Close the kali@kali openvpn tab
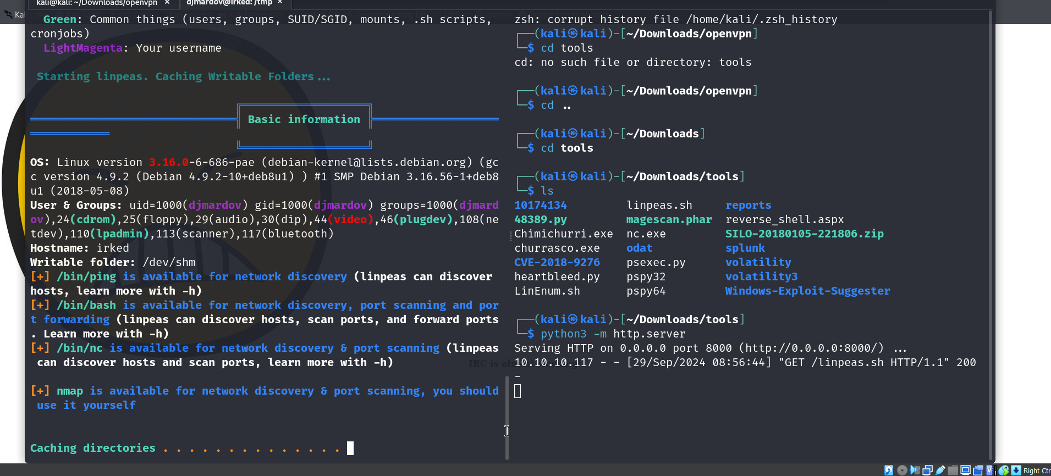The height and width of the screenshot is (476, 1051). coord(167,3)
